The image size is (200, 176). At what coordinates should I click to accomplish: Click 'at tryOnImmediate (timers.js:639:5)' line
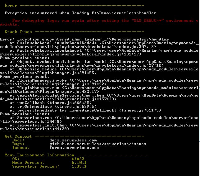[53, 107]
